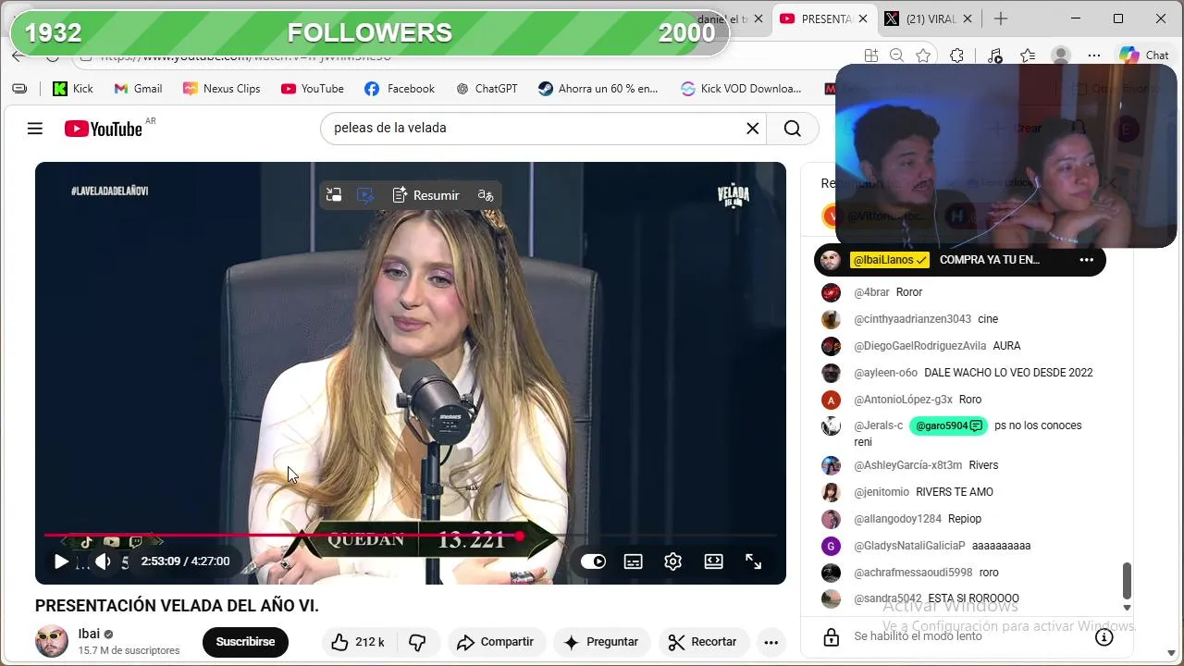
Task: Click the zoom out magnifier in the address bar
Action: pyautogui.click(x=896, y=55)
